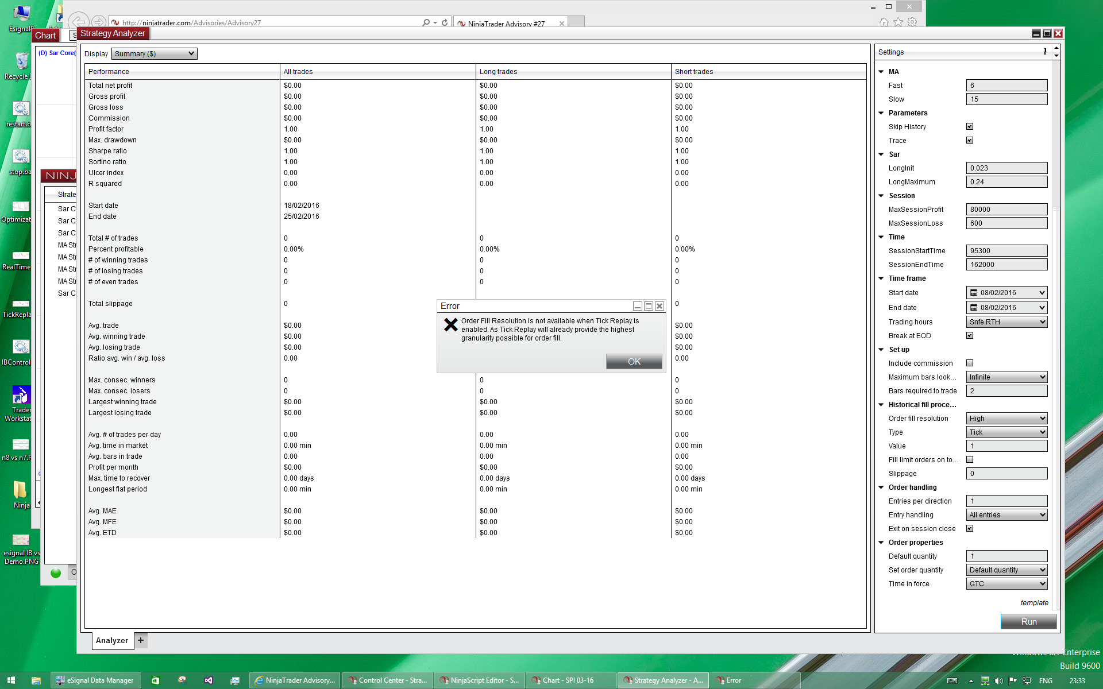Click the volume icon in system tray
1103x689 pixels.
click(998, 681)
